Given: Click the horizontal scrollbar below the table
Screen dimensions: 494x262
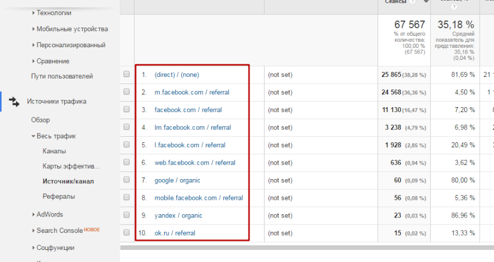Looking at the screenshot, I should tap(307, 248).
